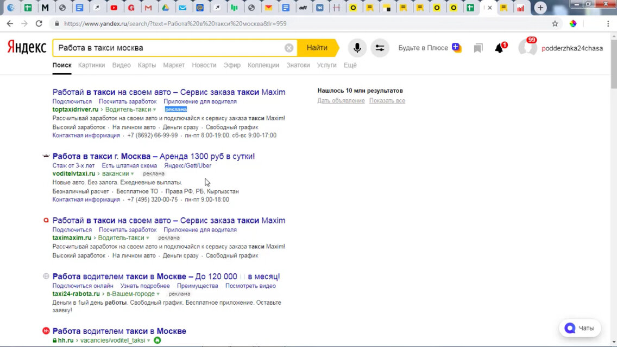Open search settings sliders icon
The height and width of the screenshot is (347, 617).
pos(380,48)
